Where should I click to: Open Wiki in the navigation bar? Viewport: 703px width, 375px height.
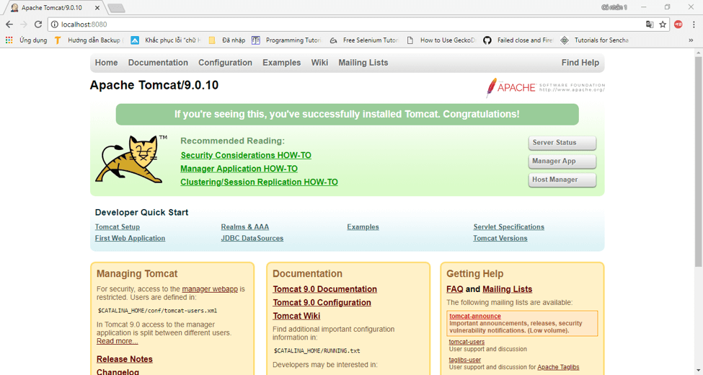tap(319, 63)
